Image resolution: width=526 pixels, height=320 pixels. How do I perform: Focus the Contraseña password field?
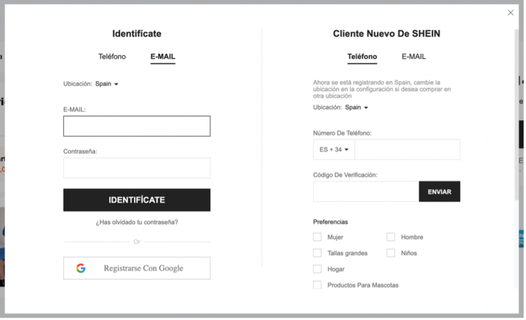(x=137, y=168)
